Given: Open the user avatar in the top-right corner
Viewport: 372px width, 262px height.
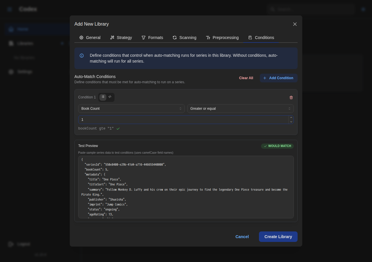Looking at the screenshot, I should pos(363,9).
